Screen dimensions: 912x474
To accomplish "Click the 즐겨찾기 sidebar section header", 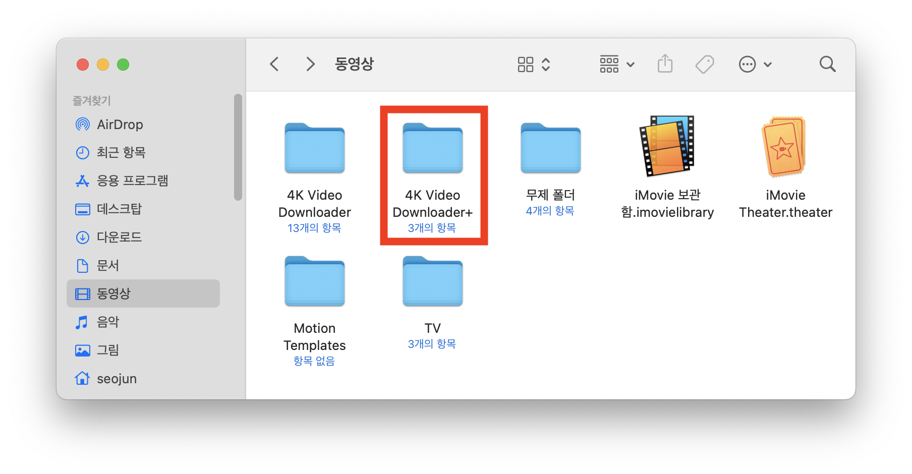I will (91, 100).
